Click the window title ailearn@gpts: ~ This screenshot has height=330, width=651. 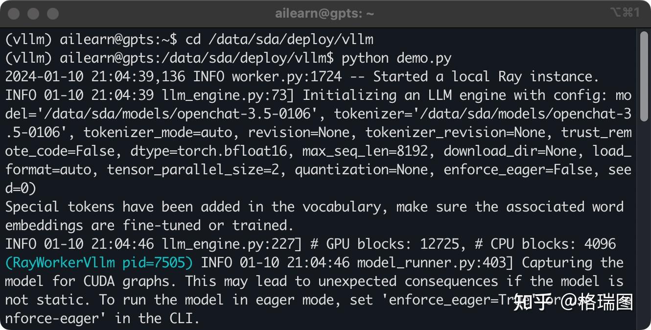325,14
